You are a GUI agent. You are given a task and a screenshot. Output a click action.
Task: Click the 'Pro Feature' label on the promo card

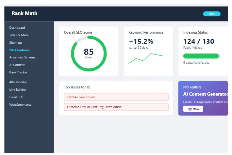pos(192,87)
